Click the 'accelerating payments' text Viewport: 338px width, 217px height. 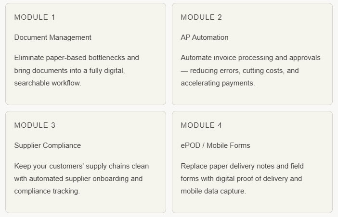[218, 83]
